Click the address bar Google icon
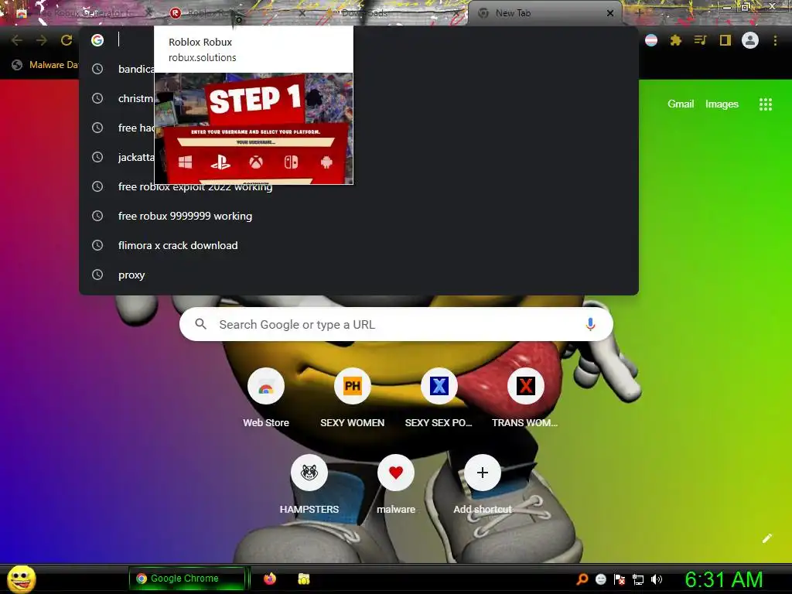This screenshot has height=594, width=792. point(97,40)
